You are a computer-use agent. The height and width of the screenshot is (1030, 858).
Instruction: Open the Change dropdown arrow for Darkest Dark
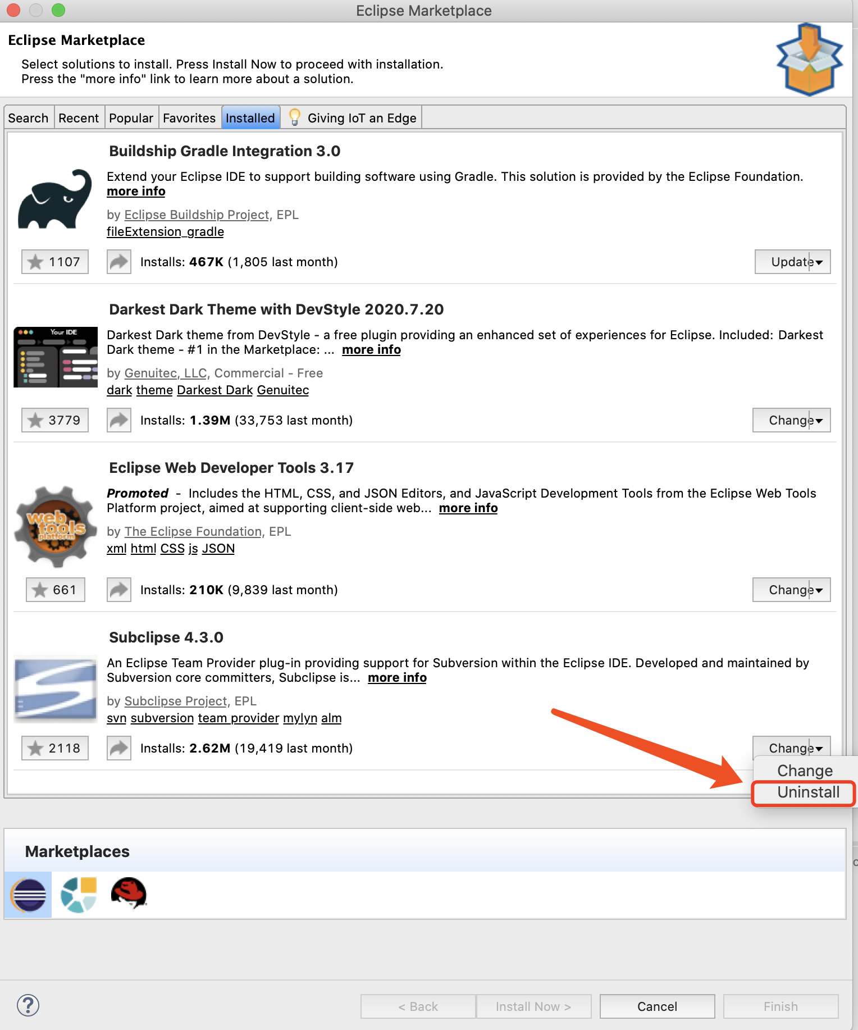819,421
